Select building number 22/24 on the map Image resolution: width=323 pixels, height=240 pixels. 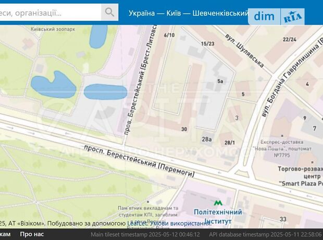pos(290,39)
